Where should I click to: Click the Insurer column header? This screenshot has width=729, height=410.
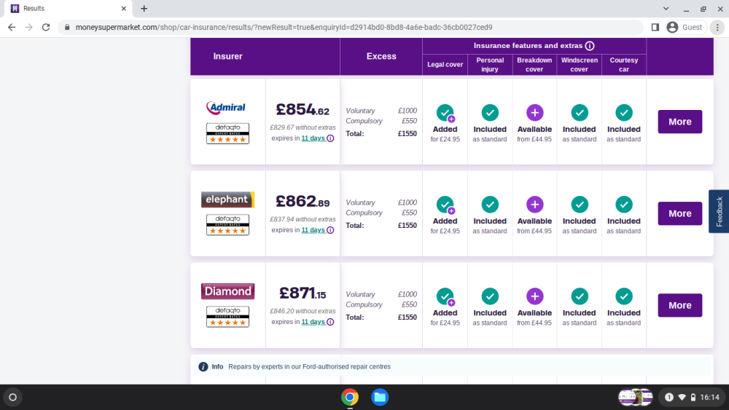click(227, 56)
